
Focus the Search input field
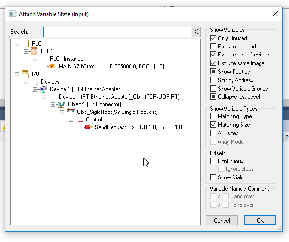(x=117, y=32)
